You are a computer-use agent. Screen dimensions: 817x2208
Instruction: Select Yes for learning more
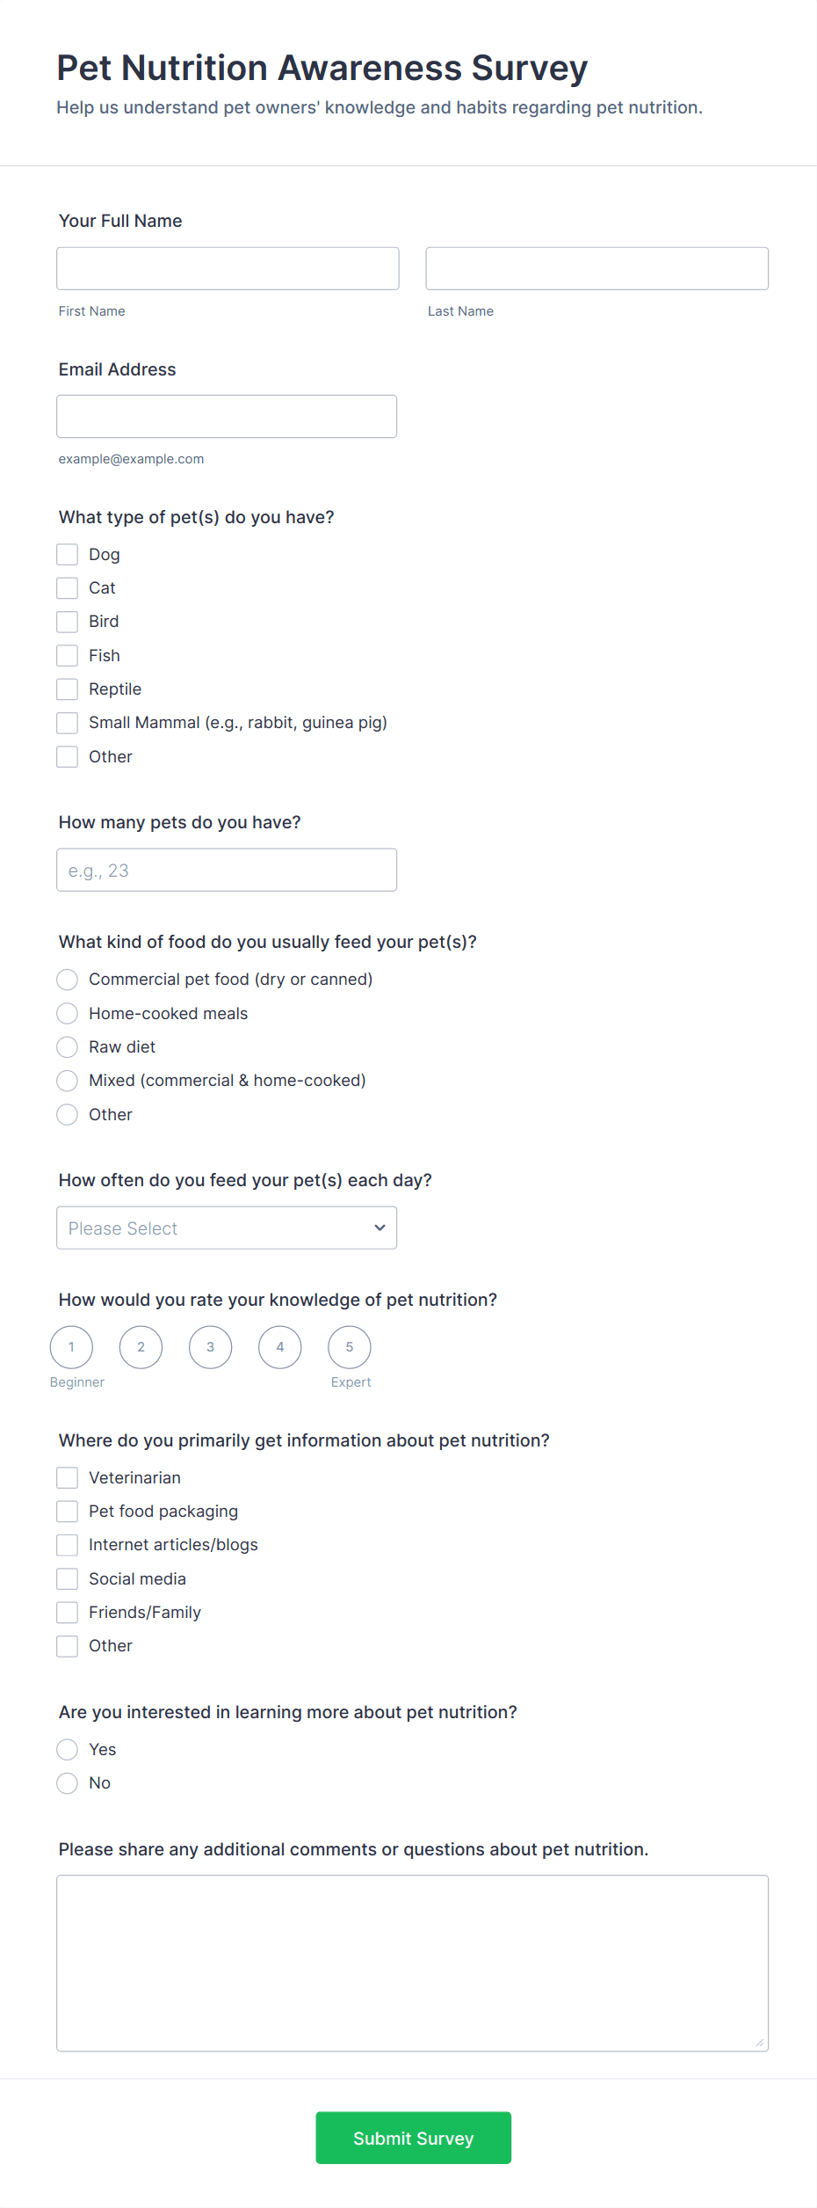click(x=68, y=1749)
